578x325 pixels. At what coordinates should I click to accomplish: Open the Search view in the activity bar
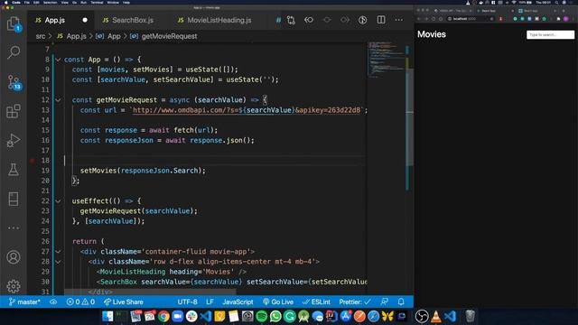[14, 52]
